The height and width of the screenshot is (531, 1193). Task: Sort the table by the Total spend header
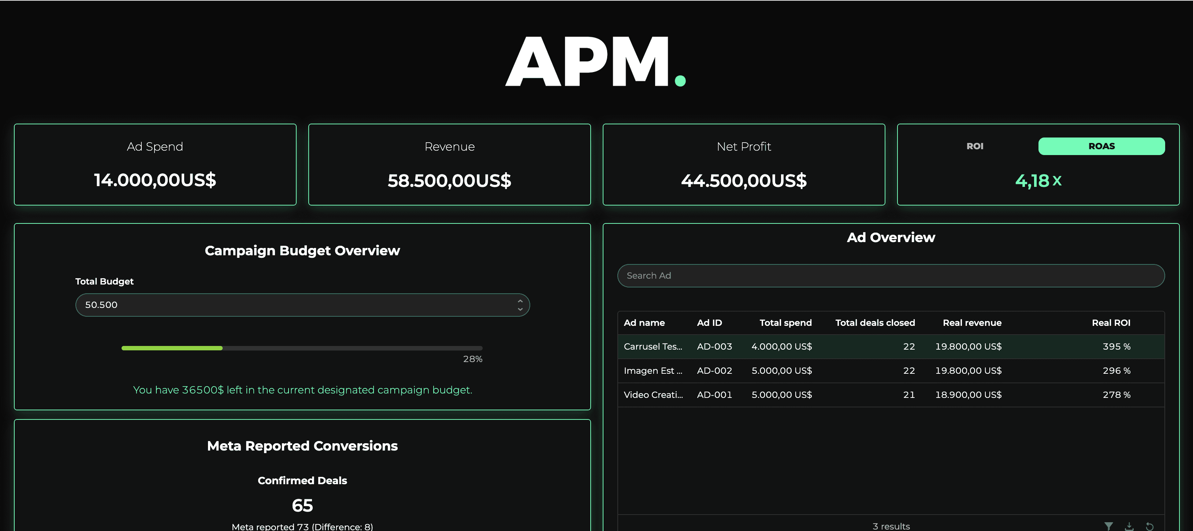[x=785, y=323]
